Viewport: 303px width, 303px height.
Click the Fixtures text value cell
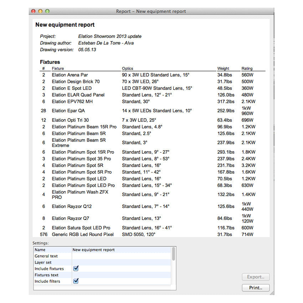pos(121,275)
